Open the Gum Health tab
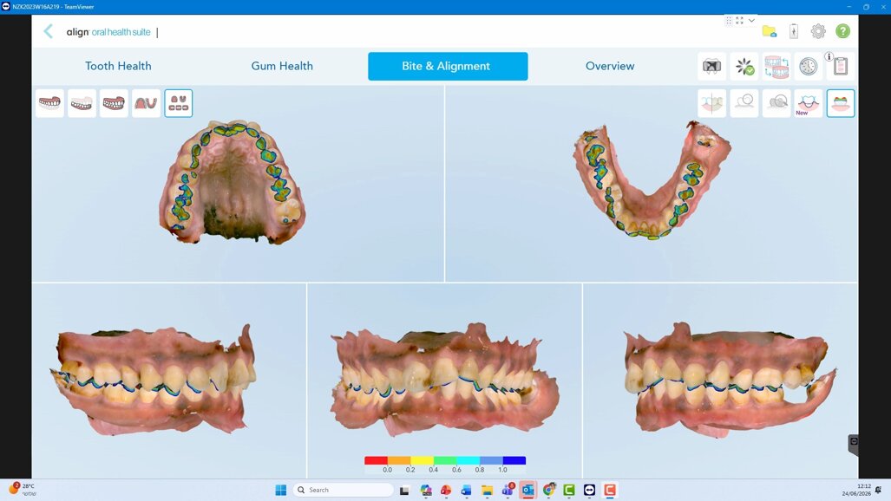The height and width of the screenshot is (501, 891). (x=282, y=66)
